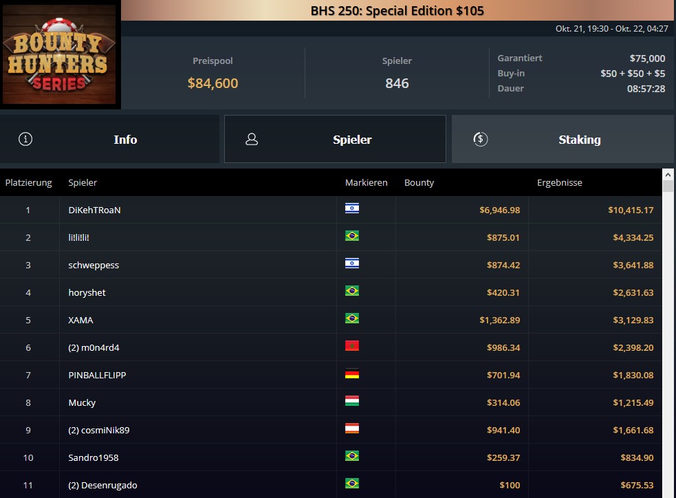This screenshot has height=498, width=676.
Task: Click bounty value $941.40
Action: (x=503, y=430)
